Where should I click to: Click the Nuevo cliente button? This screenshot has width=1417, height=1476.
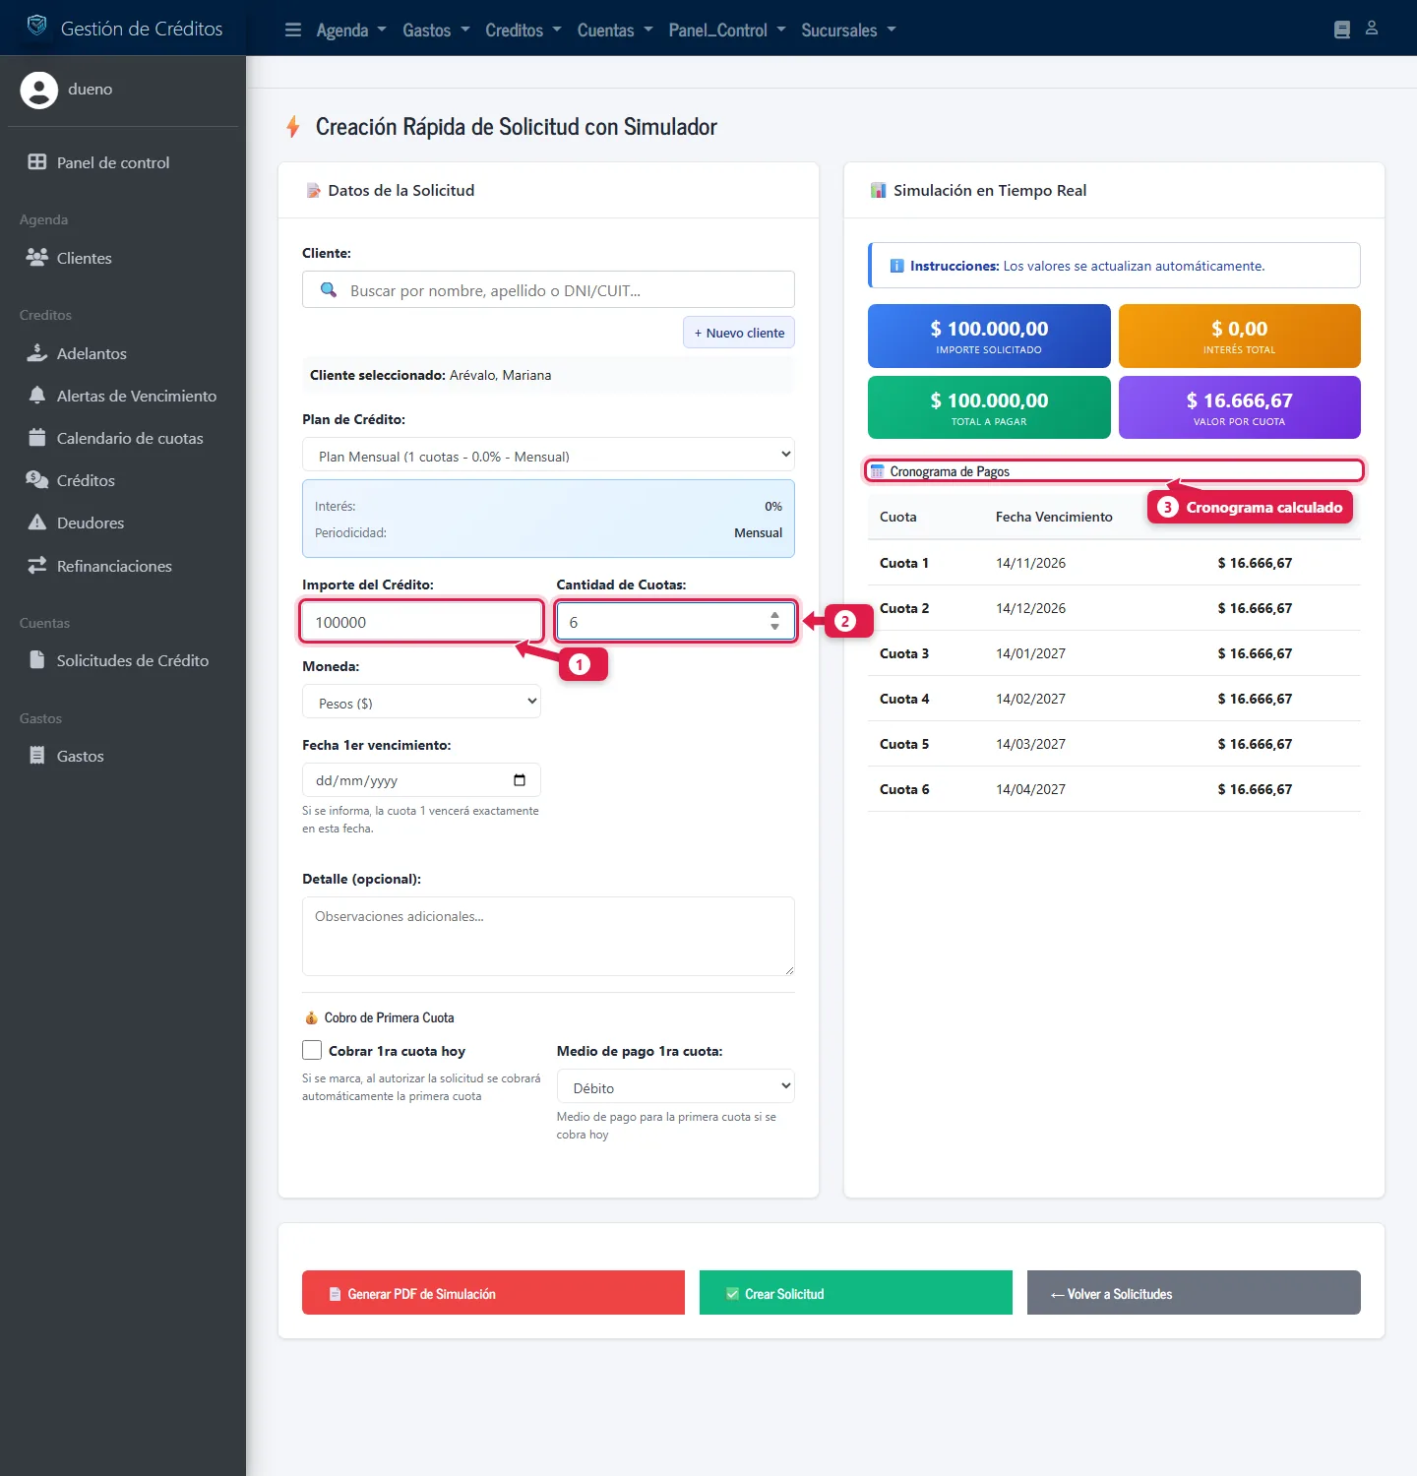[x=739, y=333]
